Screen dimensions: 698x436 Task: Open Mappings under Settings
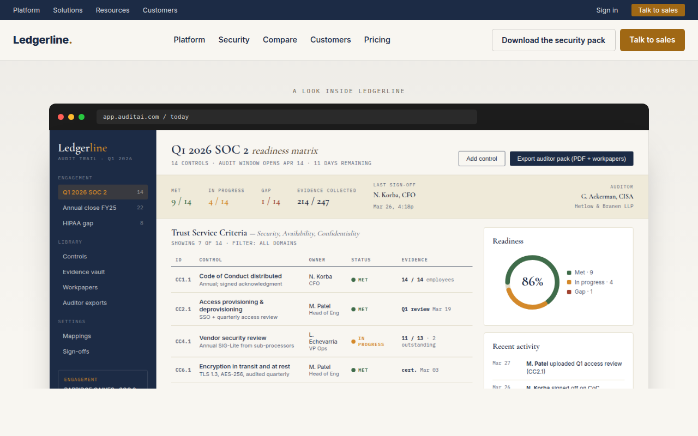103,336
